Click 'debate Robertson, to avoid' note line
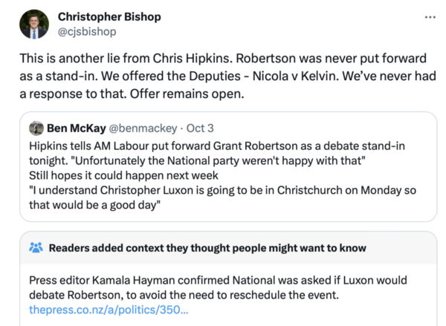 tap(111, 295)
